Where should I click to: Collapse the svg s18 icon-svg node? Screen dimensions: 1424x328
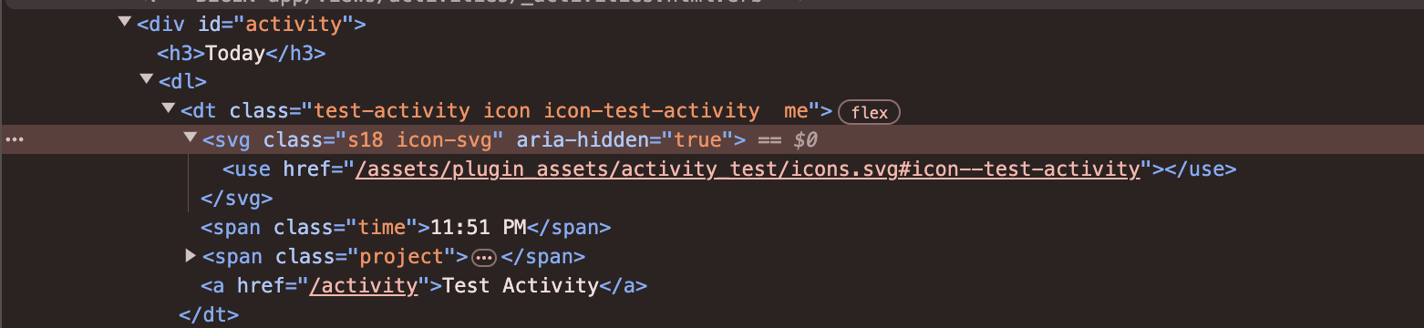point(191,138)
